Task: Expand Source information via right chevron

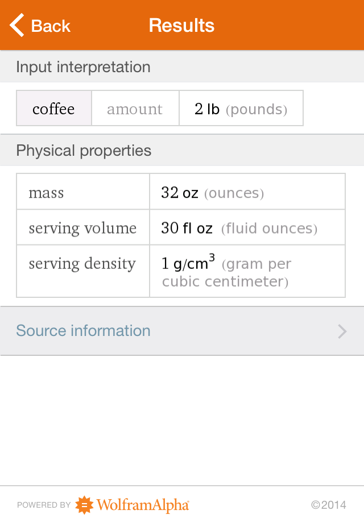Action: coord(342,331)
